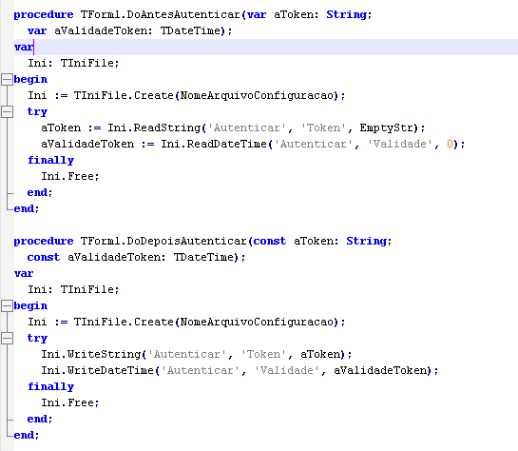The height and width of the screenshot is (451, 518).
Task: Click the first finally keyword
Action: click(x=51, y=161)
